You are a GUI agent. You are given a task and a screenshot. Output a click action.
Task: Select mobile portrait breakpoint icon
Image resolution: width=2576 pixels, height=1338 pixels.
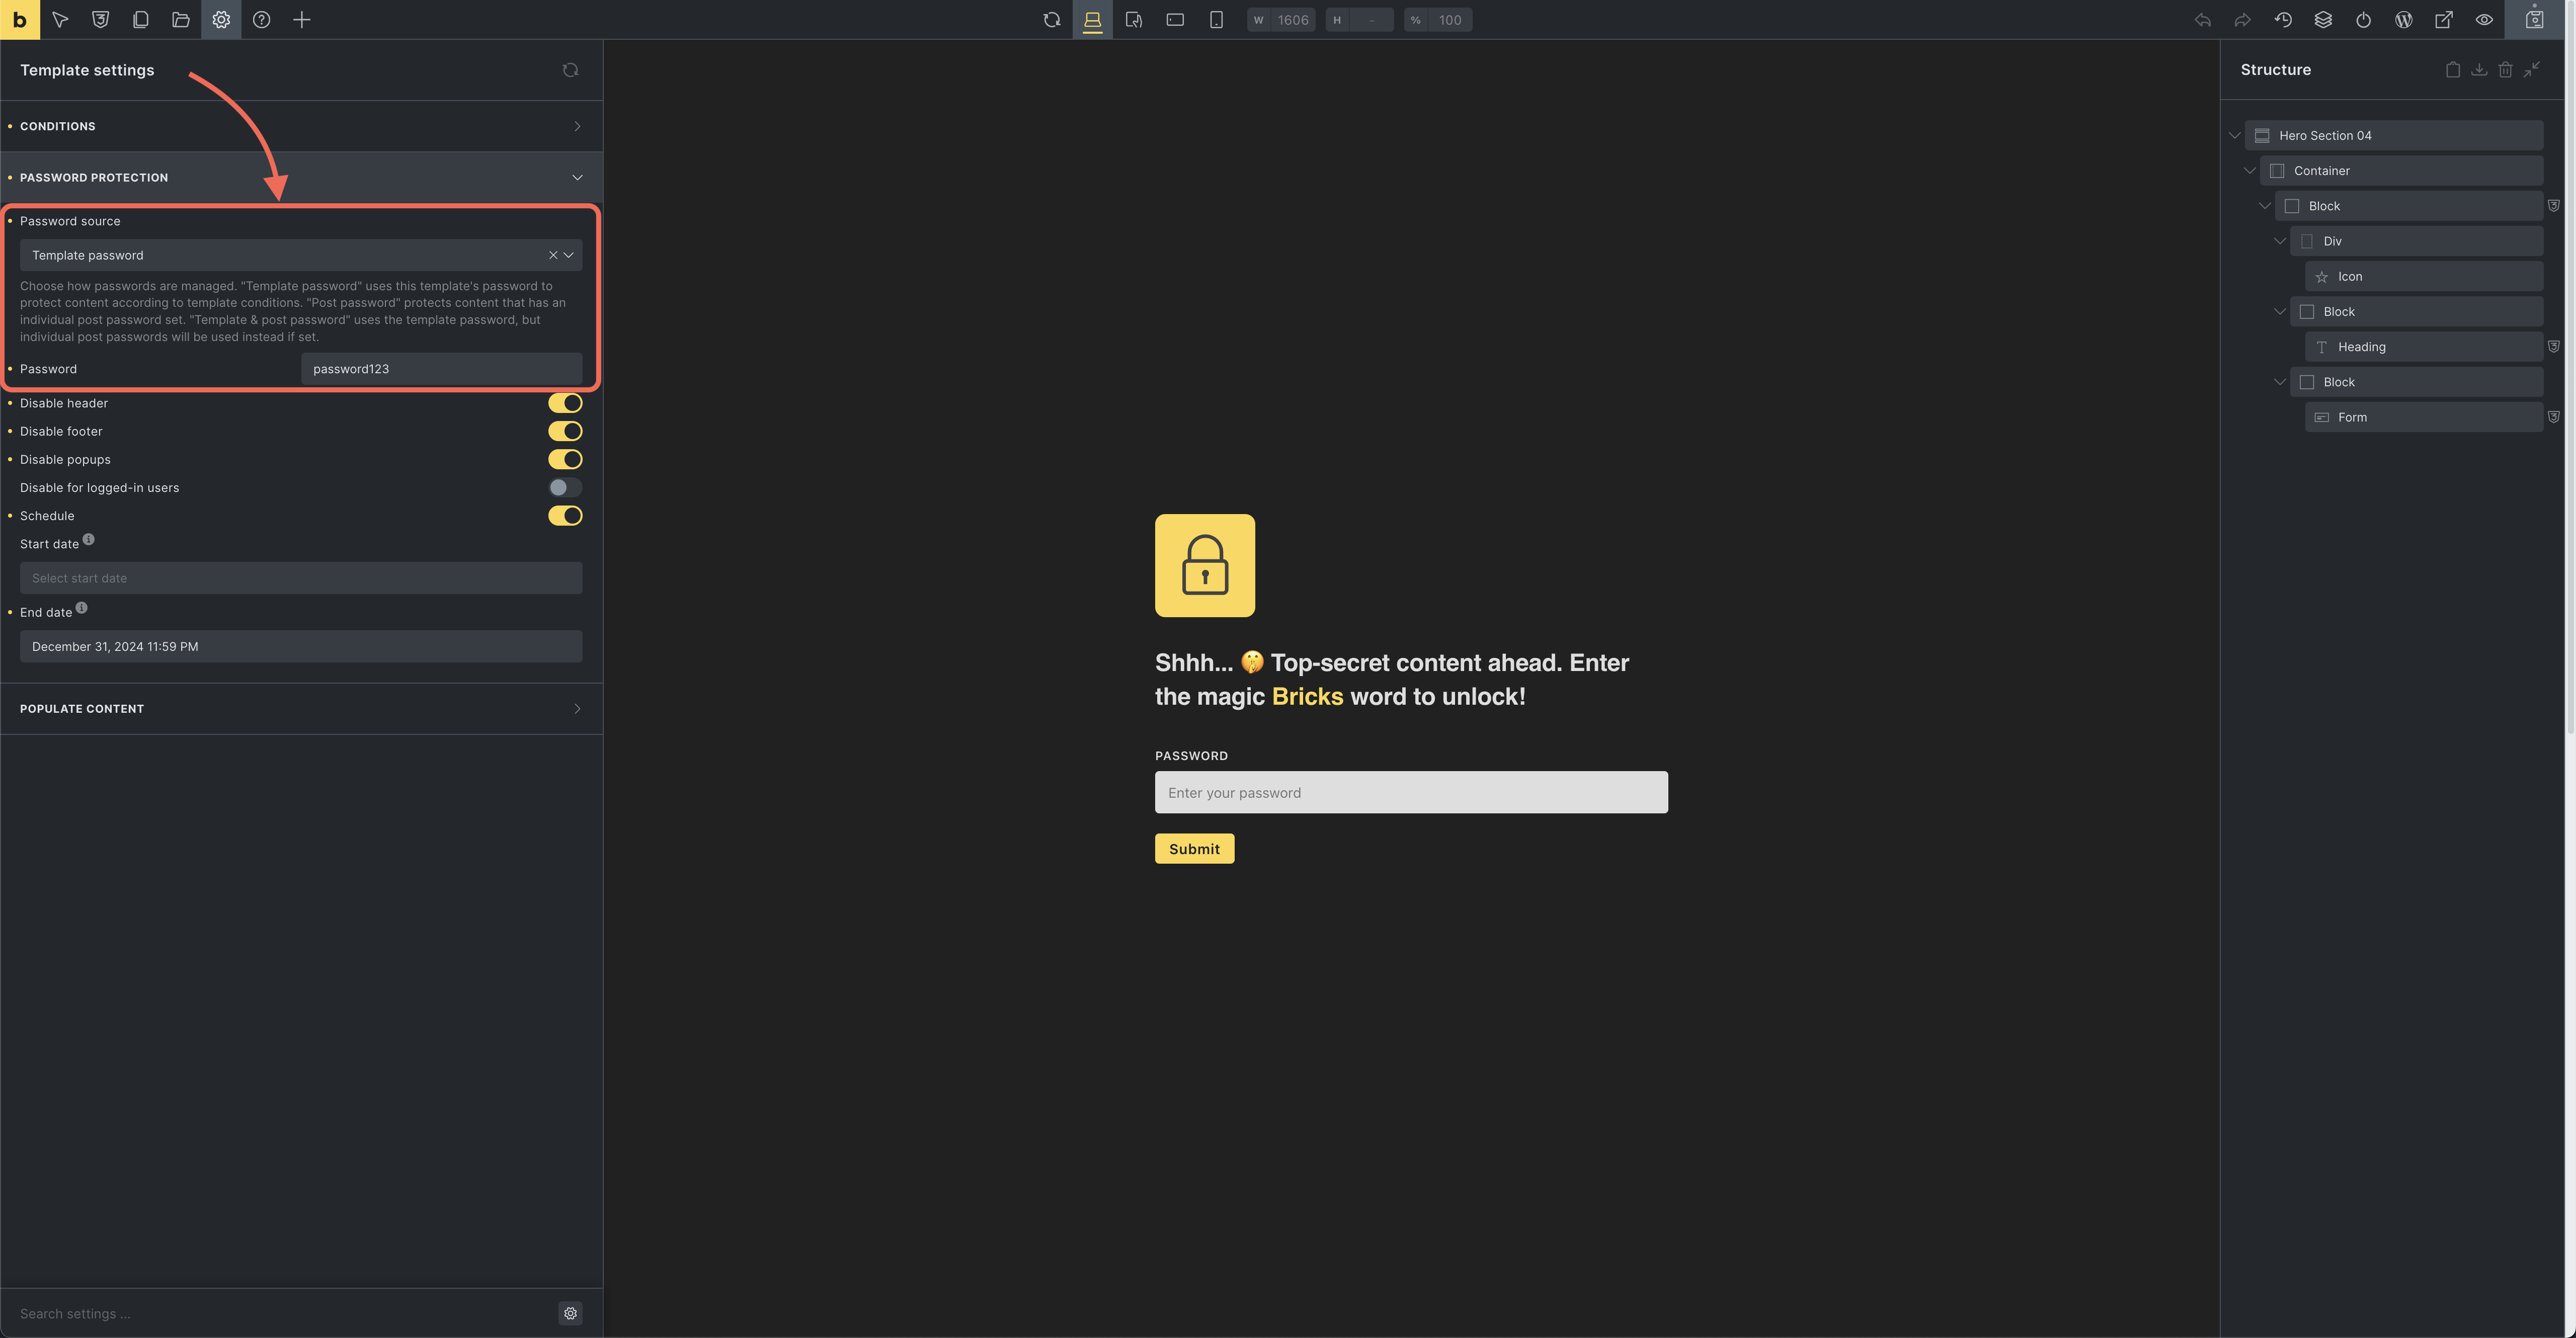click(x=1216, y=20)
